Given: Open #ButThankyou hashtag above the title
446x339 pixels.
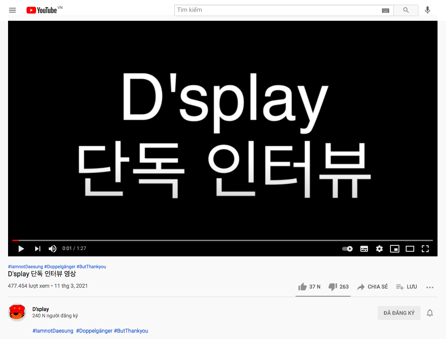Looking at the screenshot, I should pyautogui.click(x=91, y=267).
